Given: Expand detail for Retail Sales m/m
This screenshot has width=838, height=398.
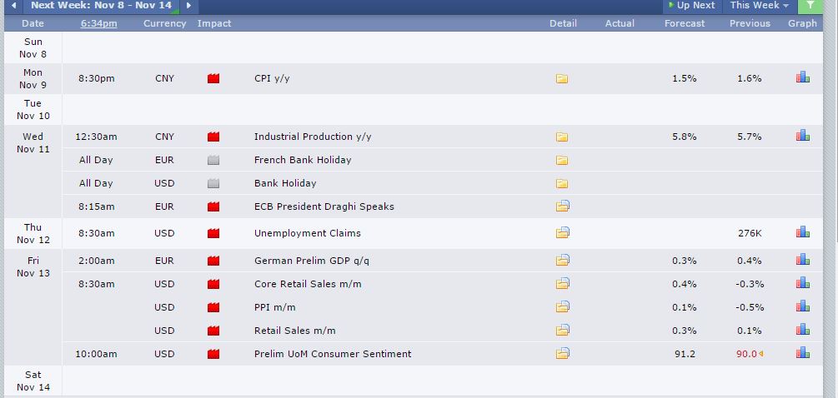Looking at the screenshot, I should (562, 331).
